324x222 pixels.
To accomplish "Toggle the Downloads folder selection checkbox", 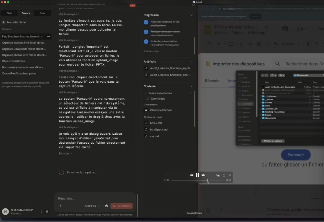I will [x=148, y=98].
